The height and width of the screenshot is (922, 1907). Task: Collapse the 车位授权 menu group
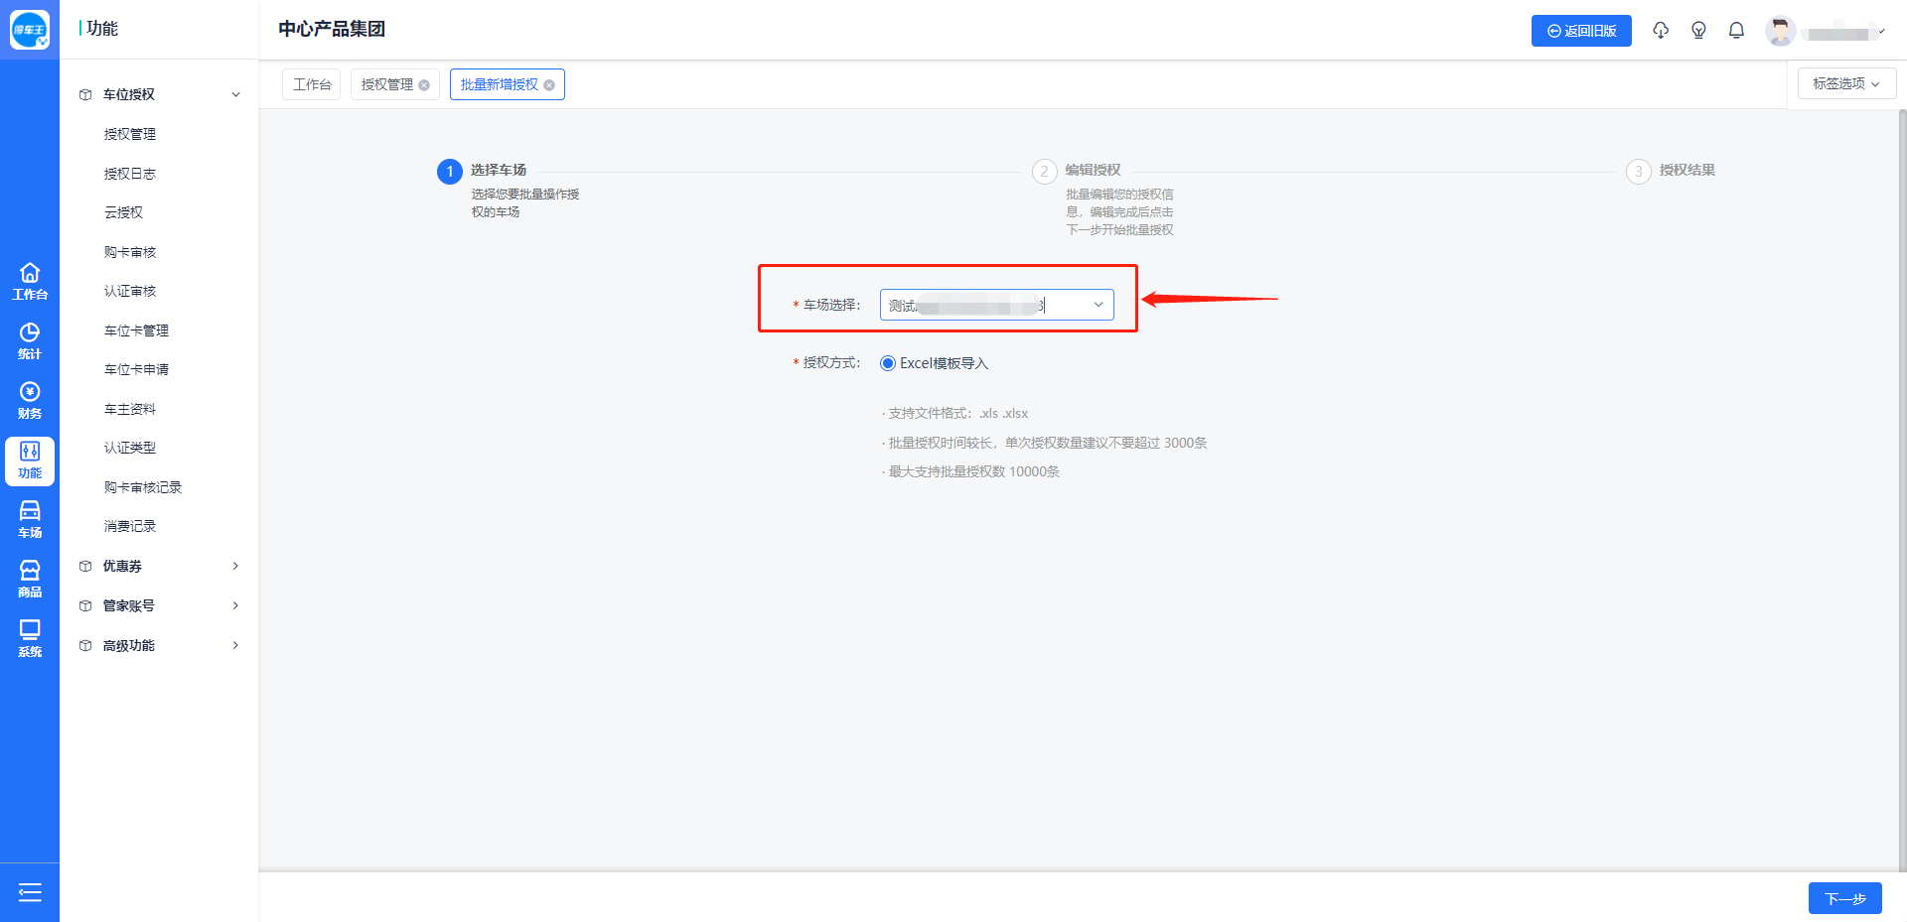pos(235,95)
